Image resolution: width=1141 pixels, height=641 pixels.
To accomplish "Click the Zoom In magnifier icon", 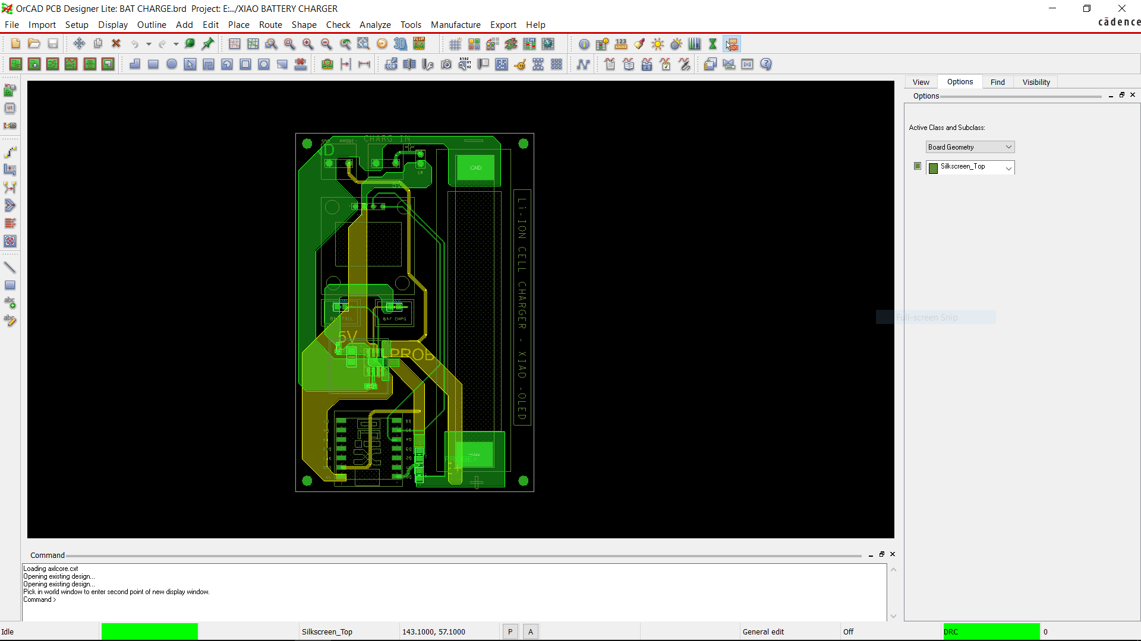I will 308,44.
